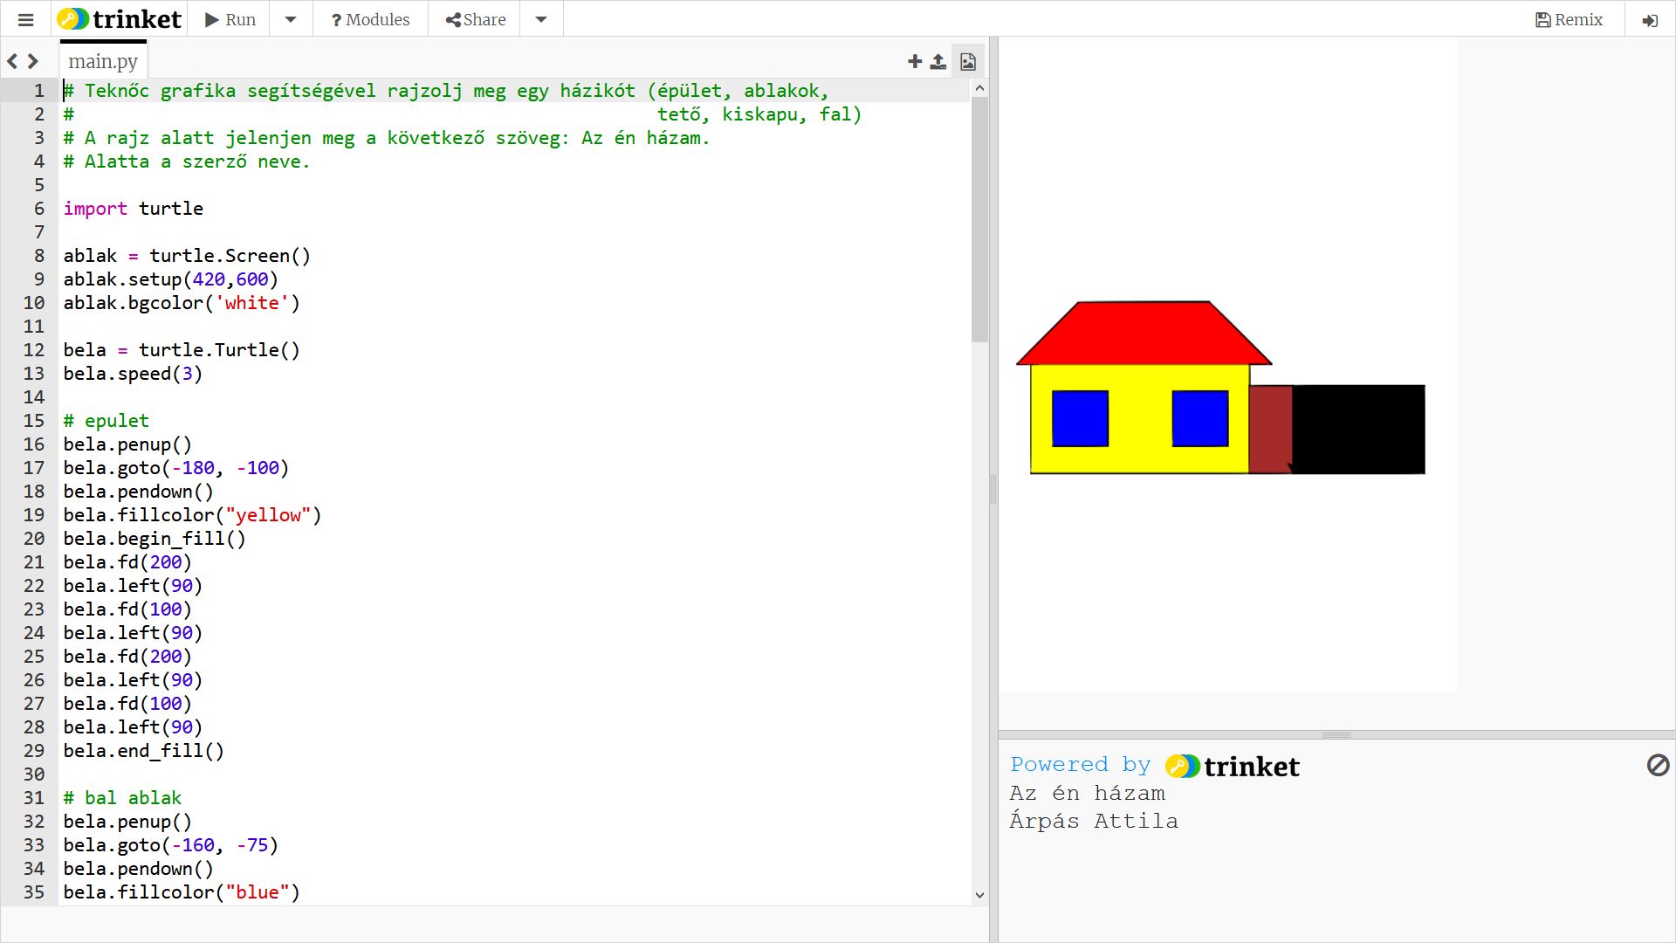This screenshot has width=1676, height=943.
Task: Expand the Share options dropdown
Action: 541,19
